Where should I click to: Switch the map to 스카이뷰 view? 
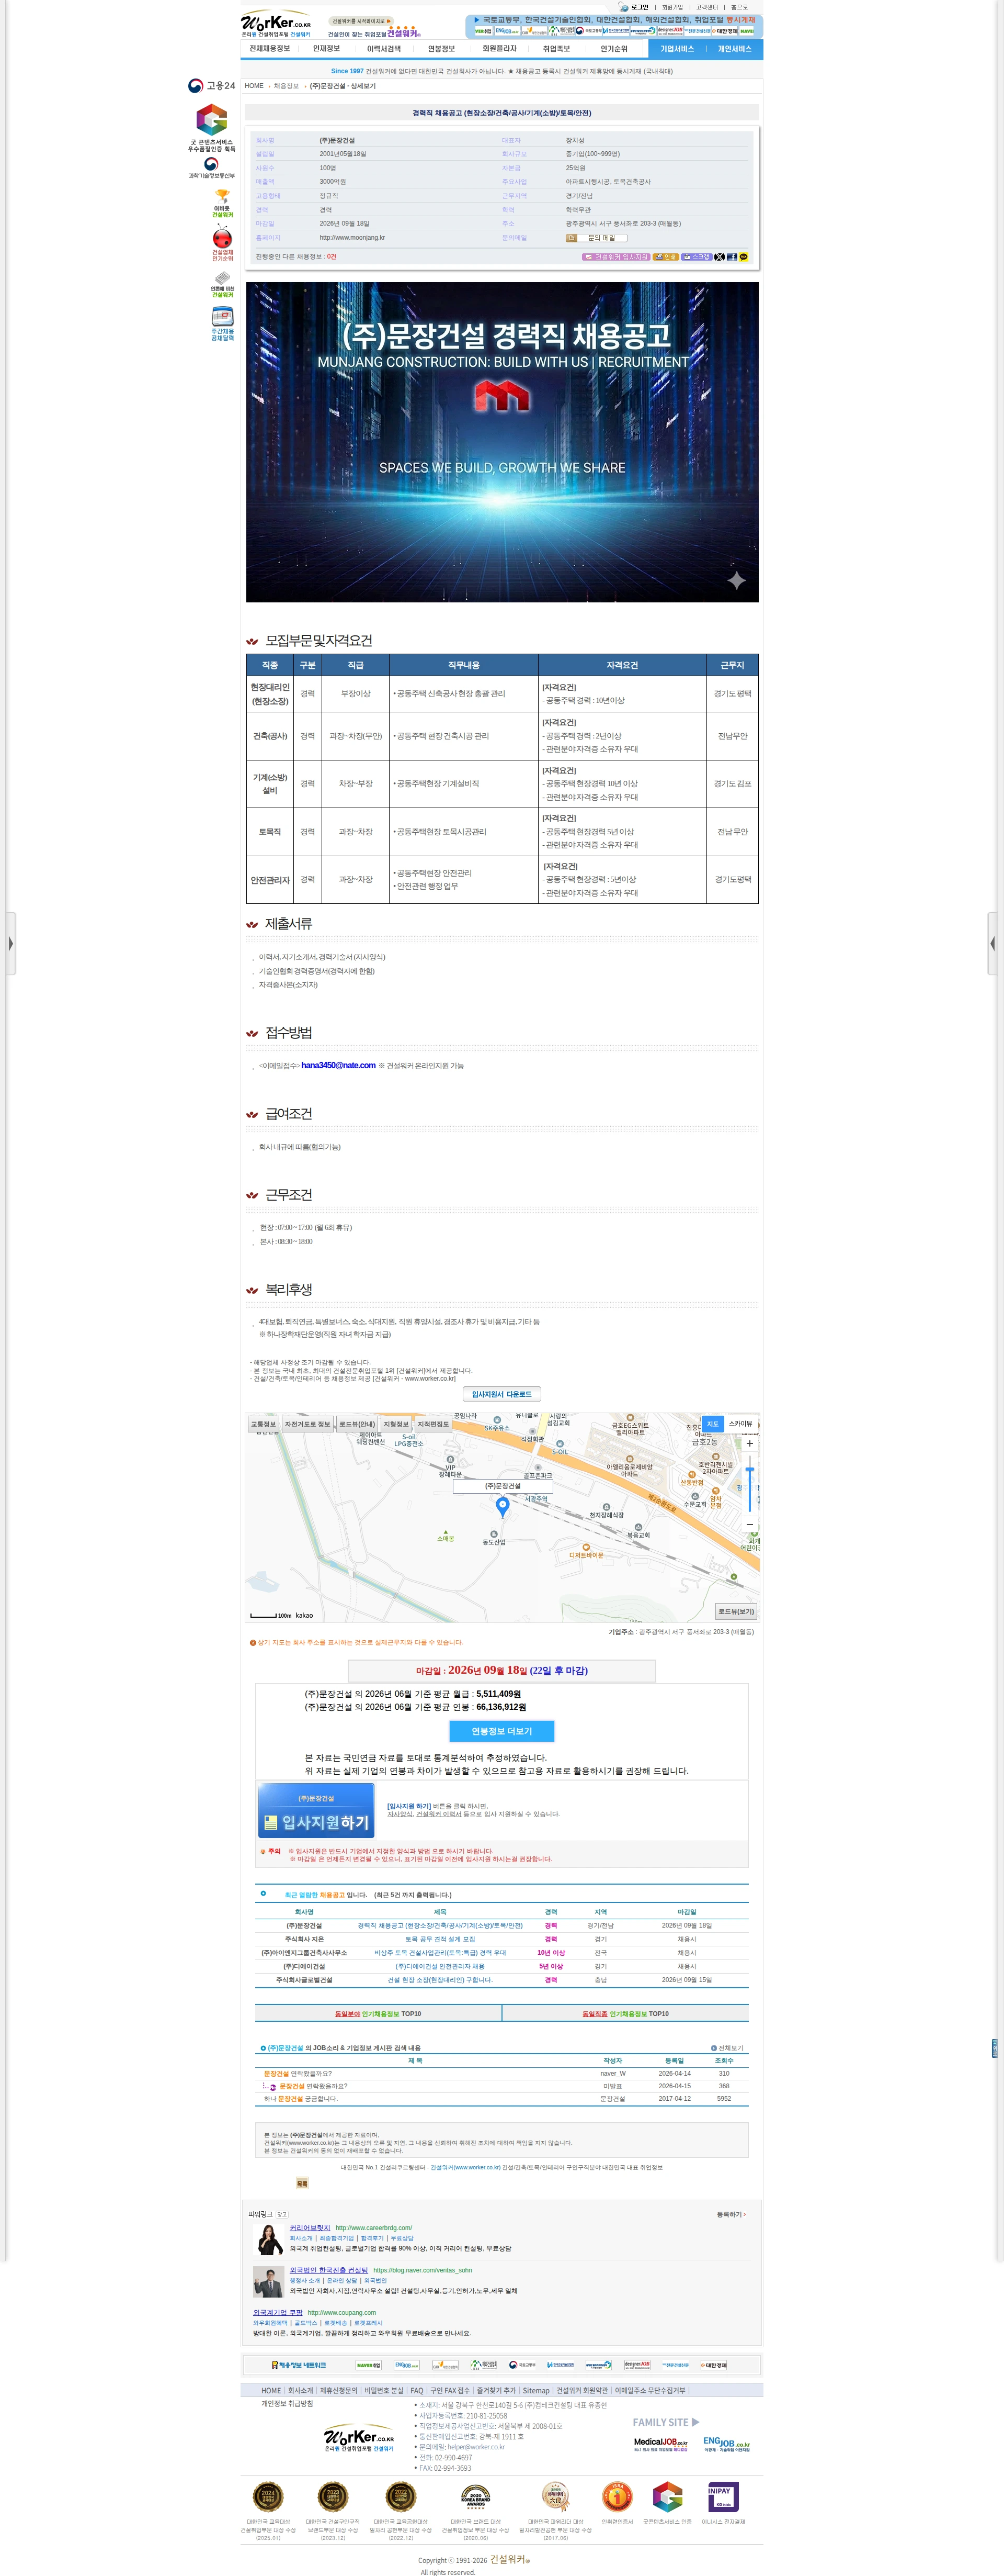click(740, 1424)
